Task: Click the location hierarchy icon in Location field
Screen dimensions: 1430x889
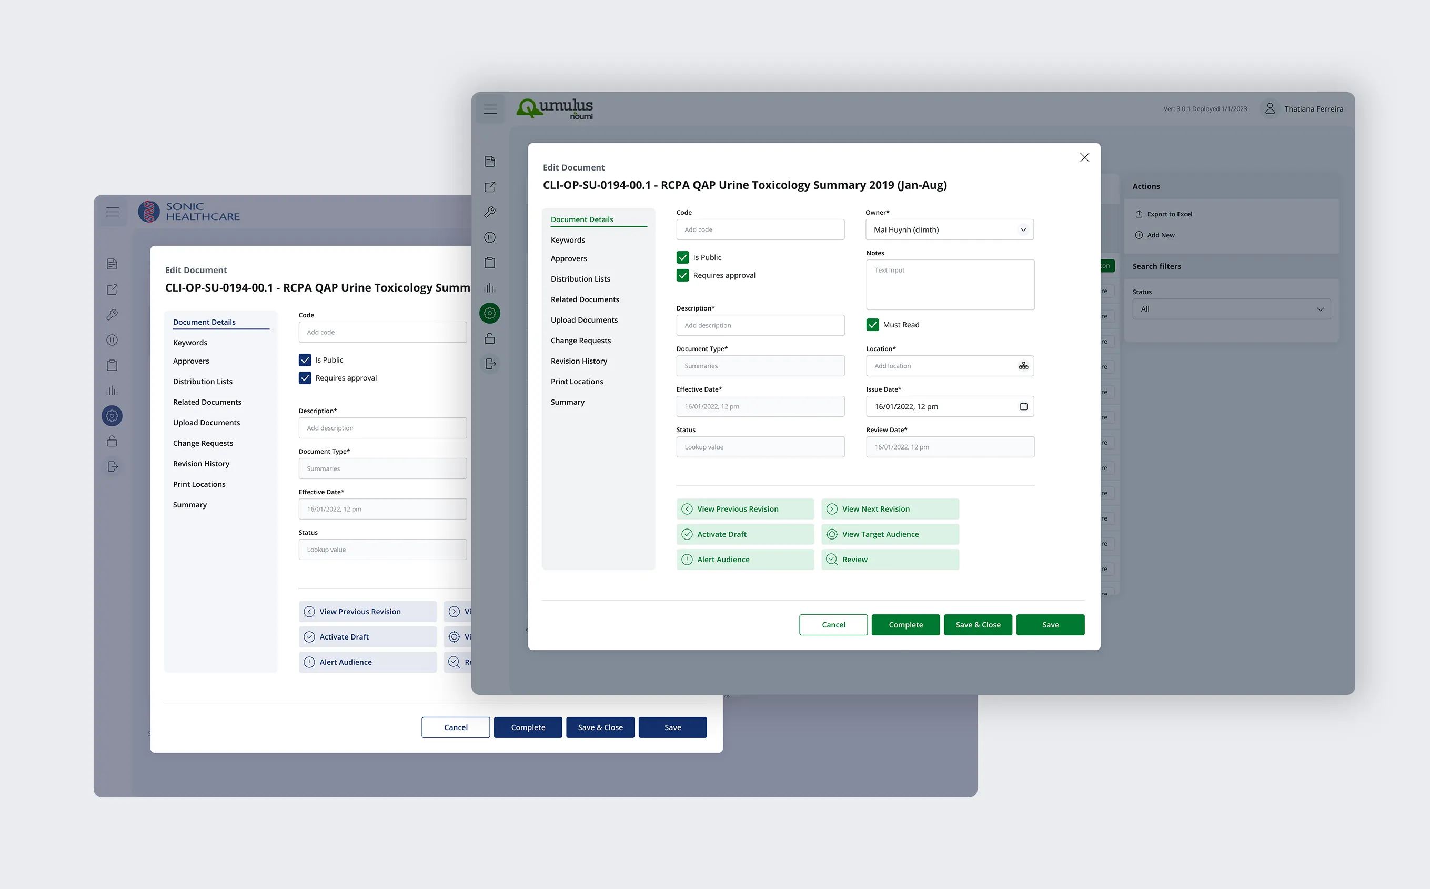Action: [1023, 366]
